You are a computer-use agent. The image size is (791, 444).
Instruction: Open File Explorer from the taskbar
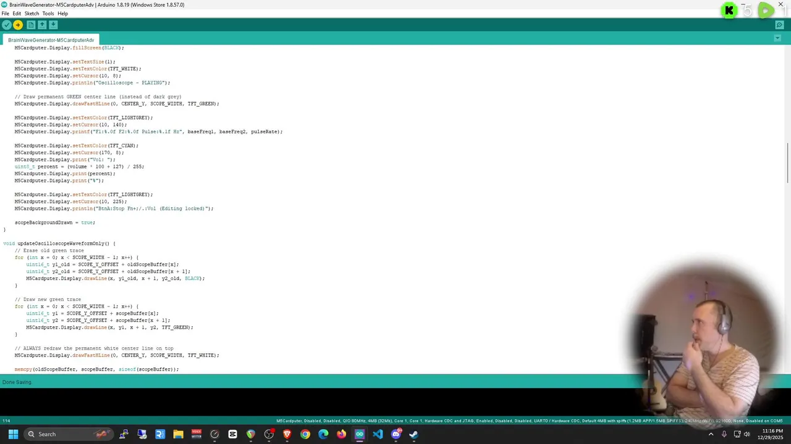pyautogui.click(x=178, y=434)
